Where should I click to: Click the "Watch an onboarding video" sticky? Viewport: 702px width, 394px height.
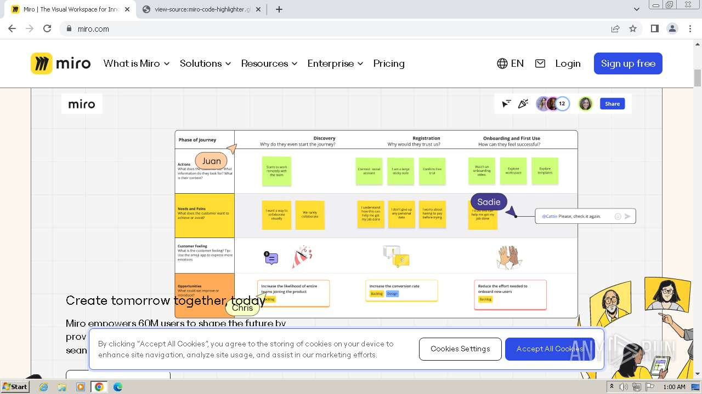[x=482, y=171]
